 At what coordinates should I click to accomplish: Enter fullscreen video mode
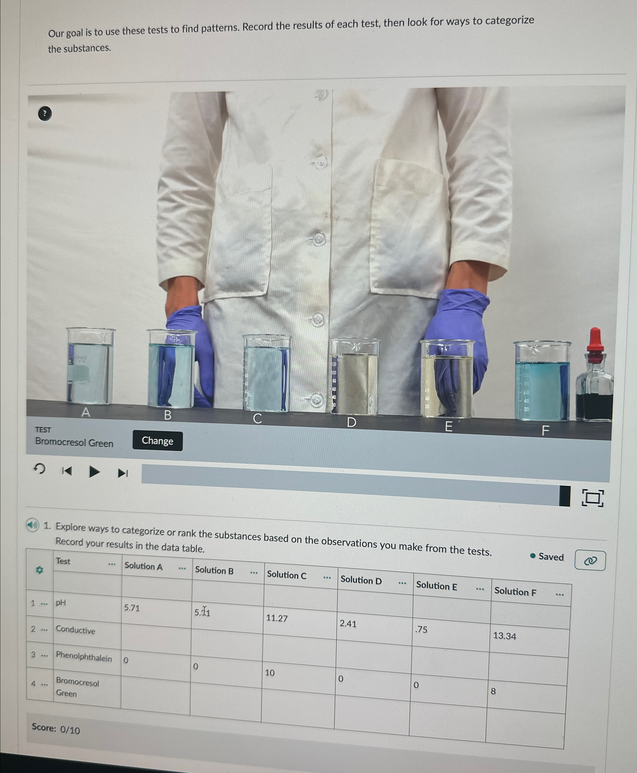pyautogui.click(x=592, y=498)
